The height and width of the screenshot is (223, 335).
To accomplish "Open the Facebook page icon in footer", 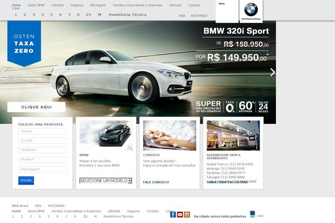I will pos(173,215).
